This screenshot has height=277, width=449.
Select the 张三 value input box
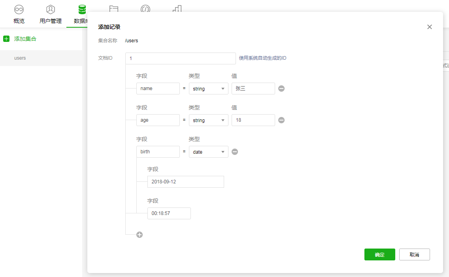(253, 89)
